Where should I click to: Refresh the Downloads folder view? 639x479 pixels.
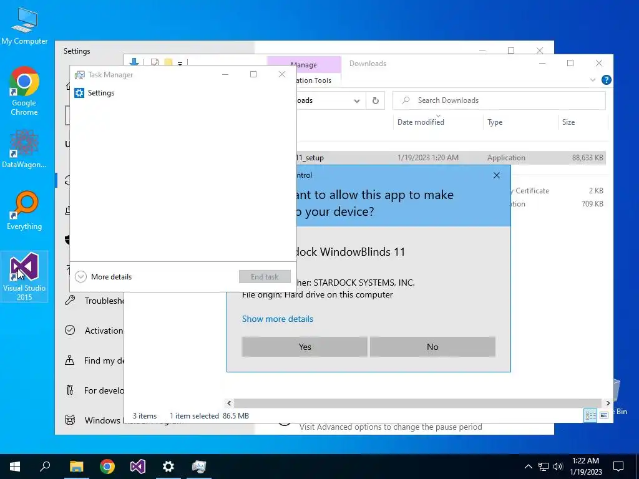375,100
